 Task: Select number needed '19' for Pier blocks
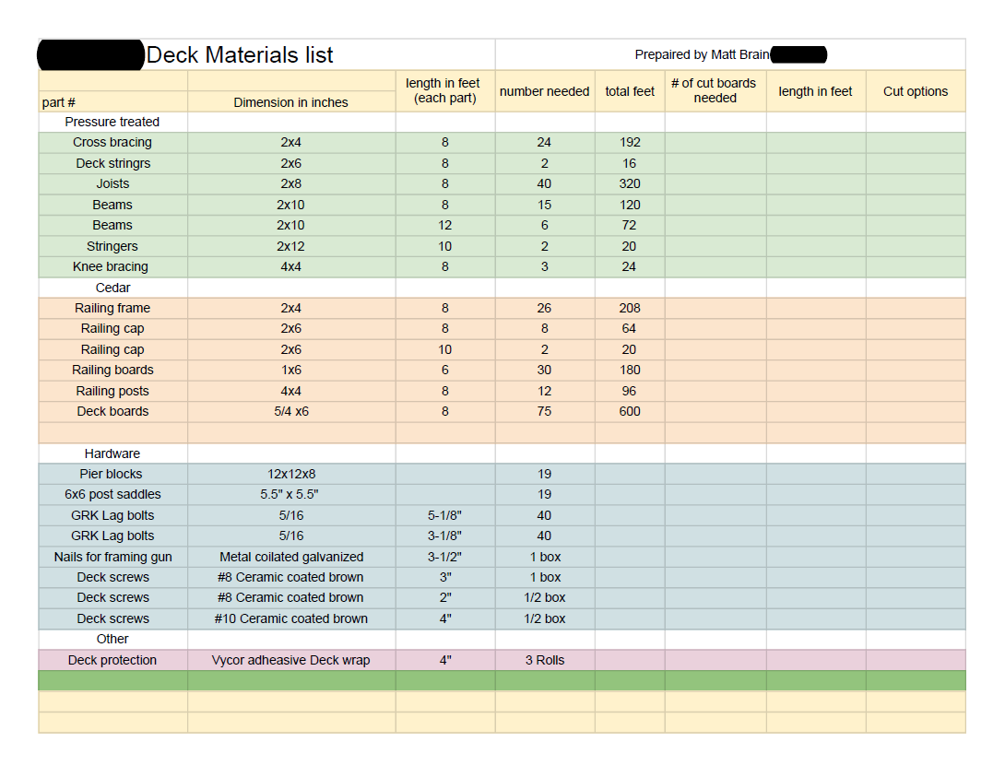coord(544,474)
